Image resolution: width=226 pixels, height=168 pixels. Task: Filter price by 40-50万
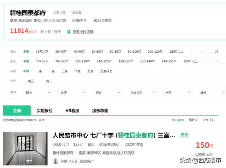tap(79, 52)
